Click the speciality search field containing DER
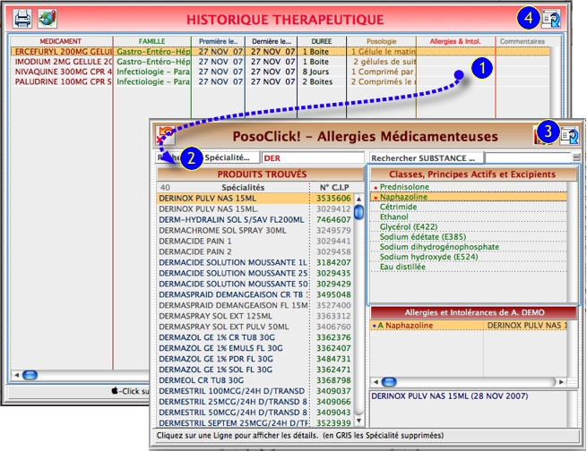This screenshot has width=587, height=451. (x=313, y=158)
